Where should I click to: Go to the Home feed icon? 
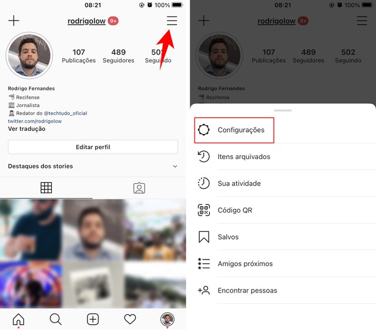18,319
